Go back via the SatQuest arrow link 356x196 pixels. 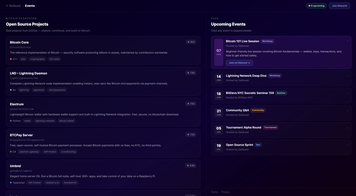(x=13, y=6)
